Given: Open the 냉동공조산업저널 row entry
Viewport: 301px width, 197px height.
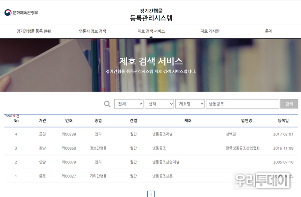Looking at the screenshot, I should [166, 162].
